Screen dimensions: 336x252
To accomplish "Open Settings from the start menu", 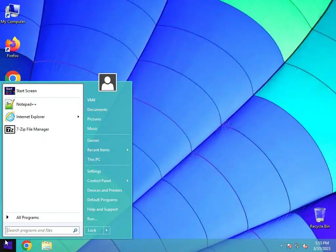I will click(x=108, y=171).
